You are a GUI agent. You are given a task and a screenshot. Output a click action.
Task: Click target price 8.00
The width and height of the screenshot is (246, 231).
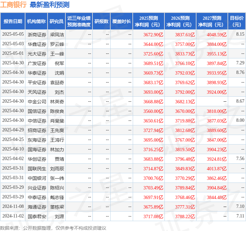click(240, 120)
